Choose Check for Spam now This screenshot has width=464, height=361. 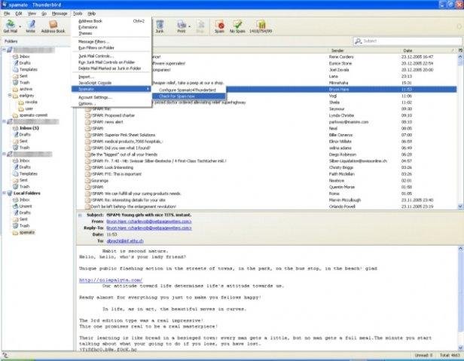[x=189, y=96]
